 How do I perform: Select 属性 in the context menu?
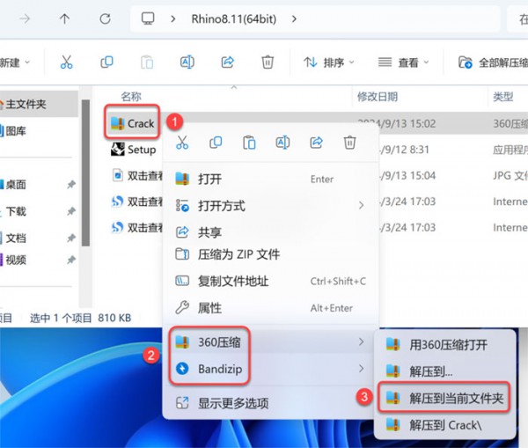(270, 308)
